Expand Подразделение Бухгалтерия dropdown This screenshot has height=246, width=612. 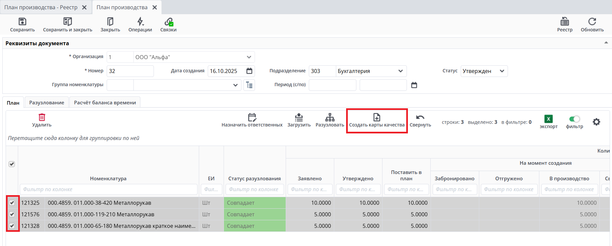point(400,71)
